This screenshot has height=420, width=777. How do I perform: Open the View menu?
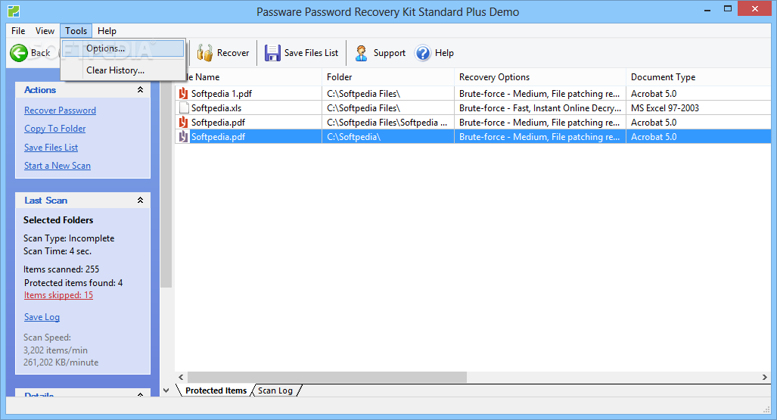click(45, 31)
